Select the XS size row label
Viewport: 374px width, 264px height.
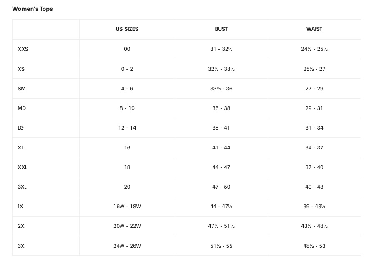21,69
